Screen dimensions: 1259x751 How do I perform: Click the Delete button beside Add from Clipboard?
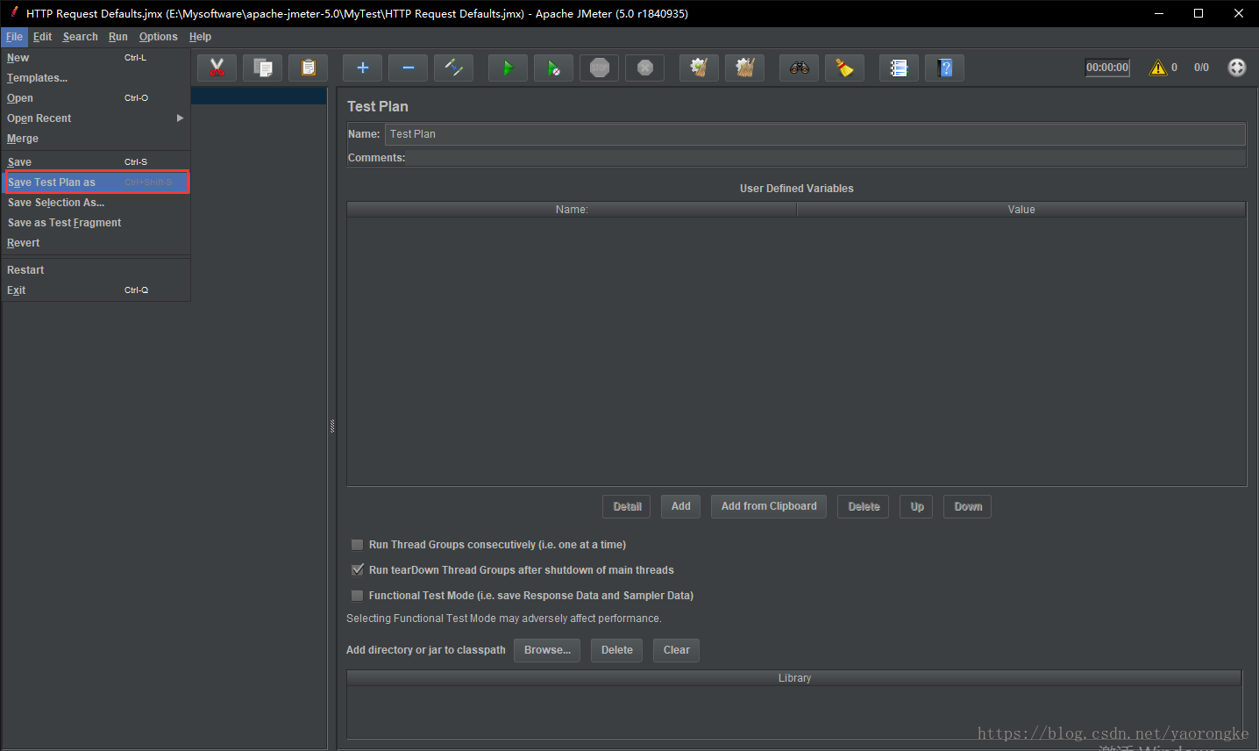pos(864,506)
